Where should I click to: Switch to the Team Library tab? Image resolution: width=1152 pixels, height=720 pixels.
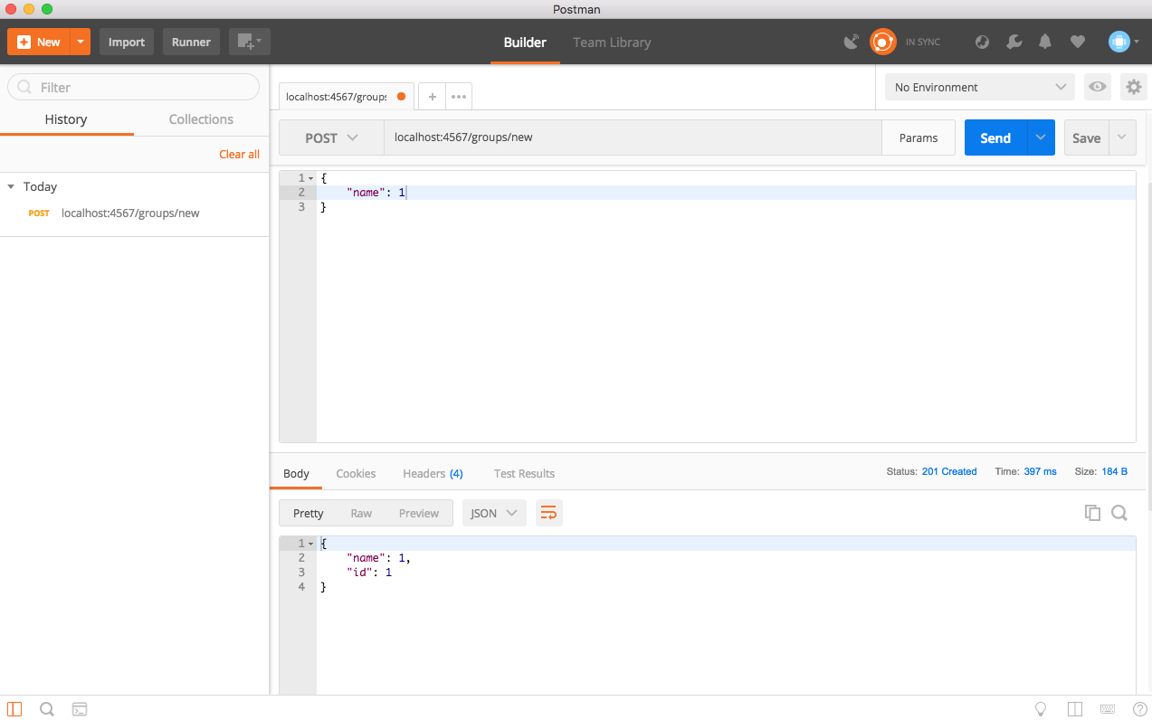tap(612, 43)
